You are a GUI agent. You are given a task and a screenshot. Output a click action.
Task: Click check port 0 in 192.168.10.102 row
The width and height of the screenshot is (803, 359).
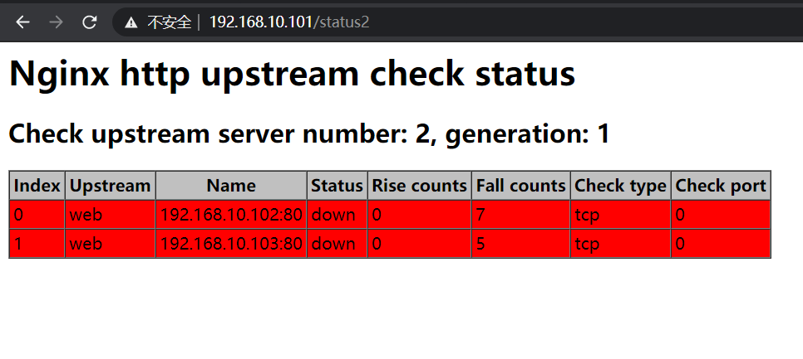pos(721,215)
